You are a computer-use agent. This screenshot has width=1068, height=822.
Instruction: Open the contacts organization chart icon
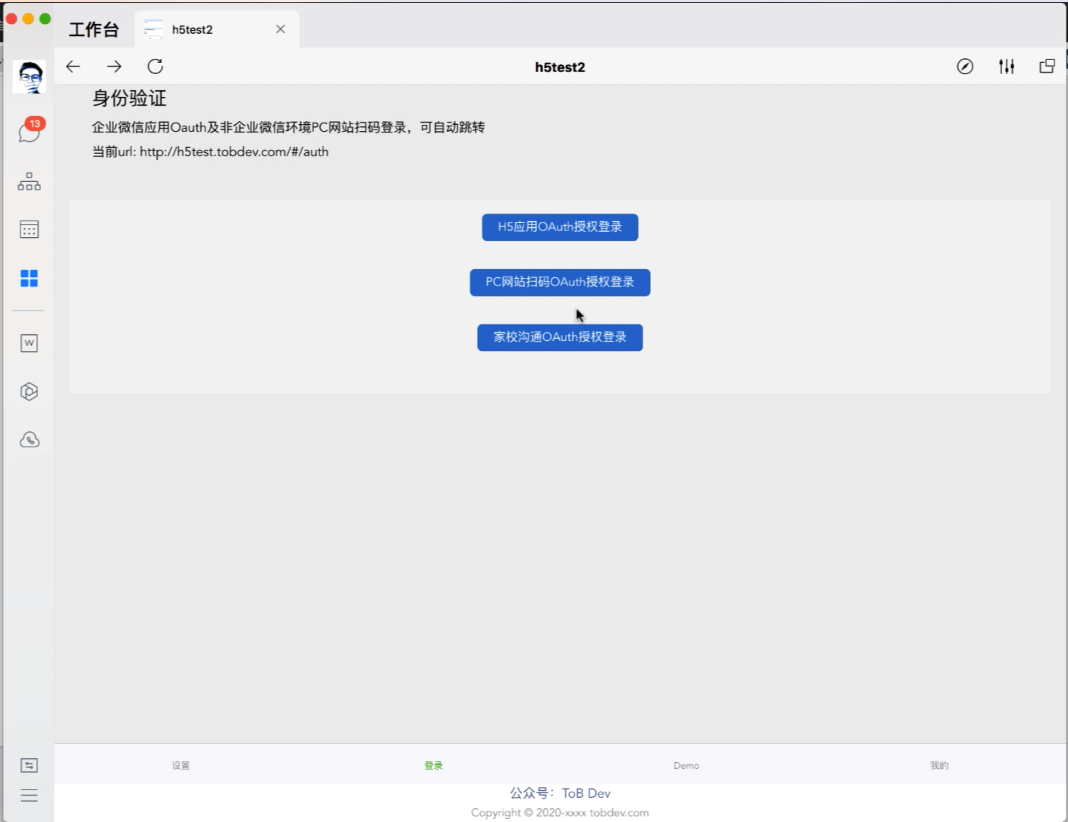(29, 182)
